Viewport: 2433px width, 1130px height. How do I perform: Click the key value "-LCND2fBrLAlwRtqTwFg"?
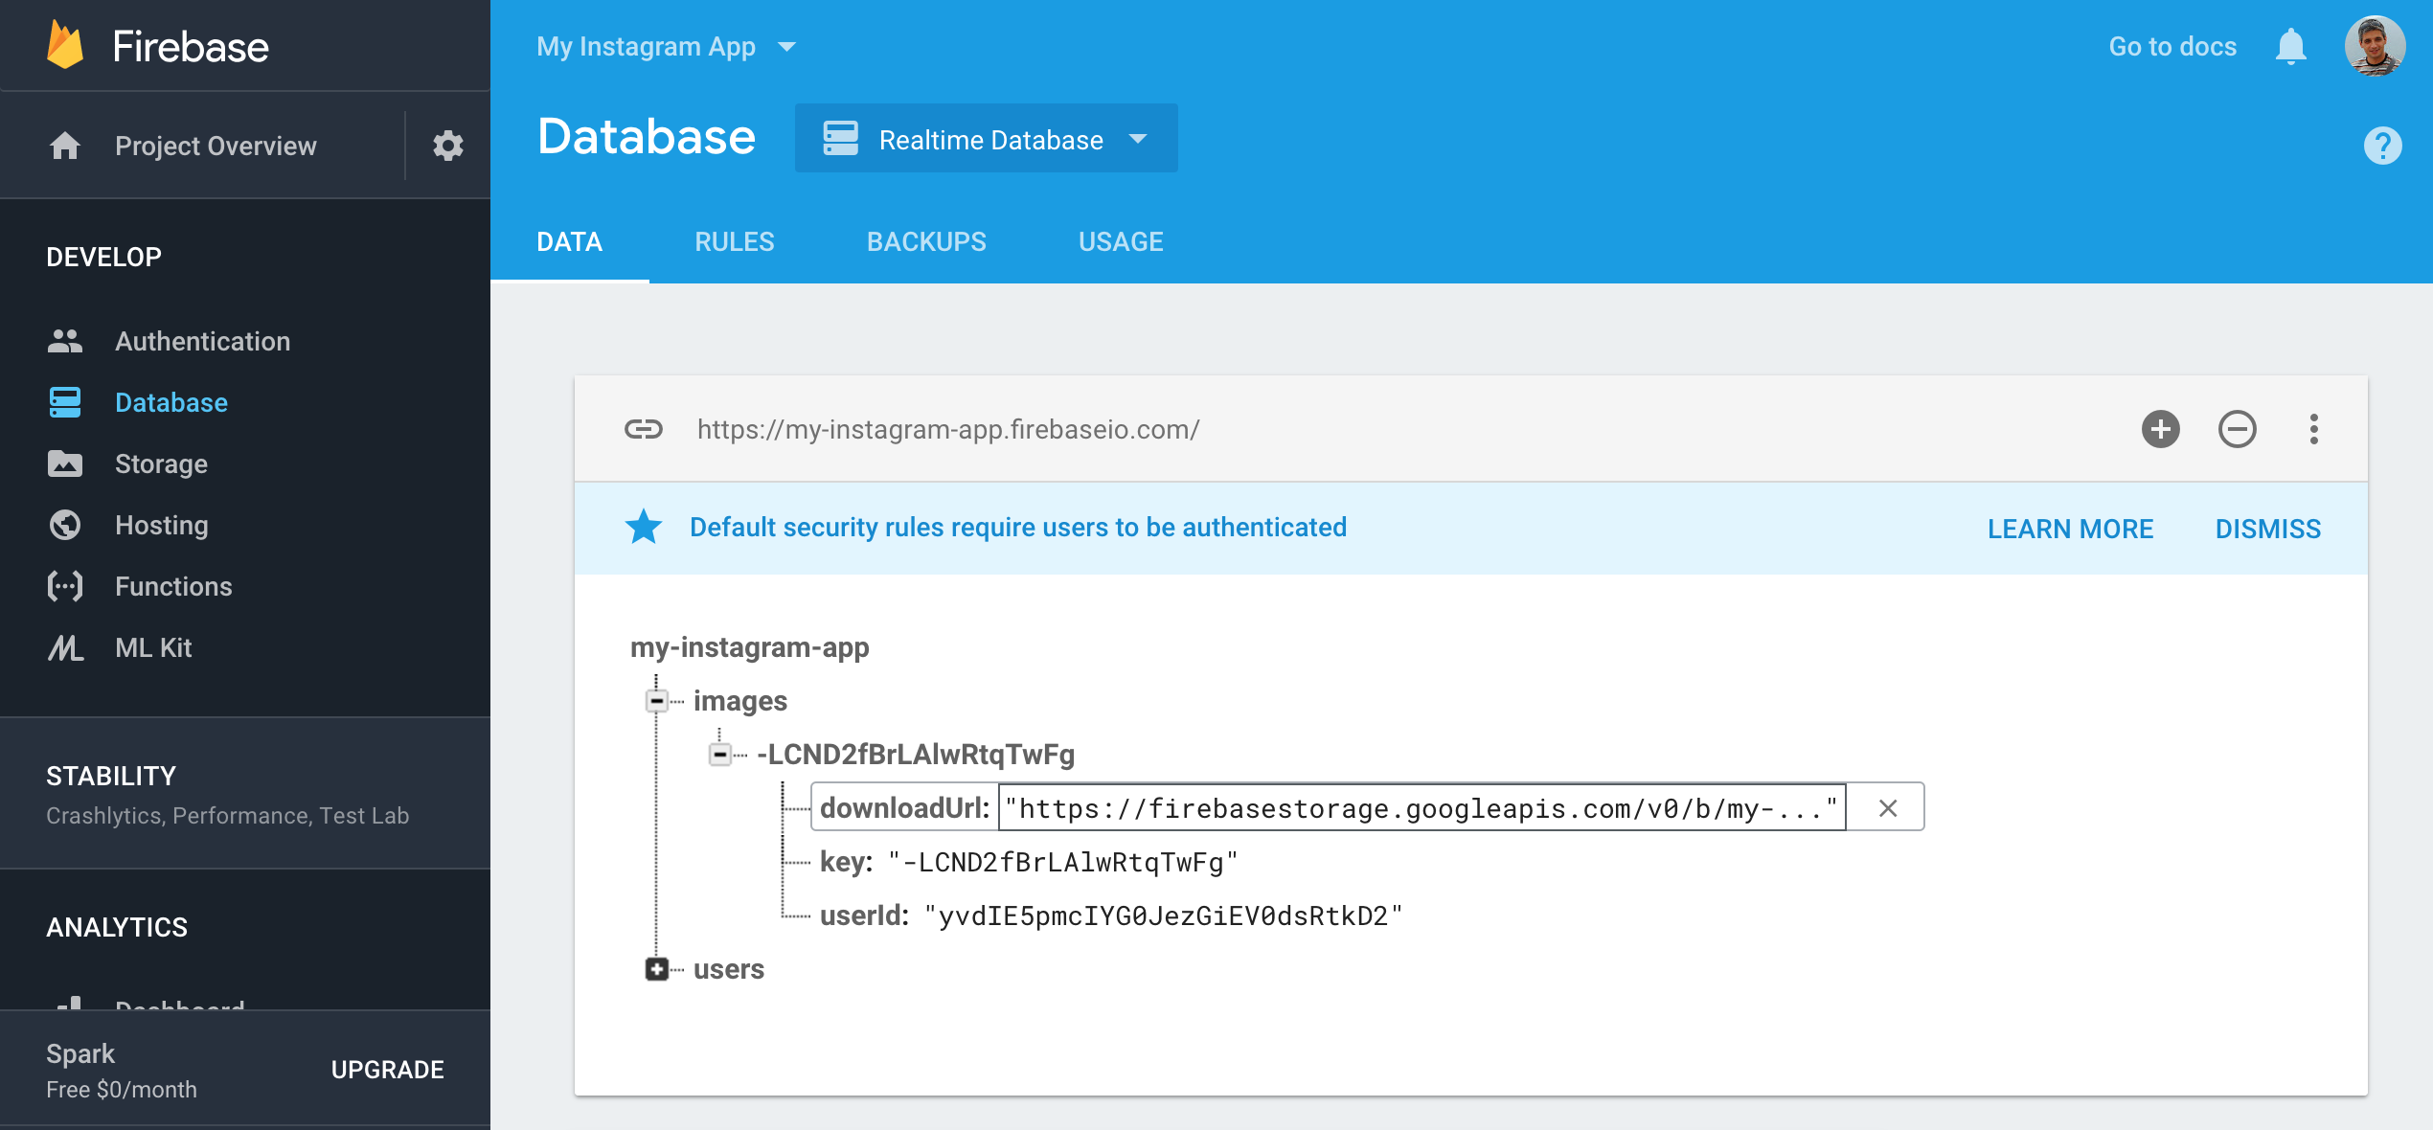pyautogui.click(x=1063, y=862)
